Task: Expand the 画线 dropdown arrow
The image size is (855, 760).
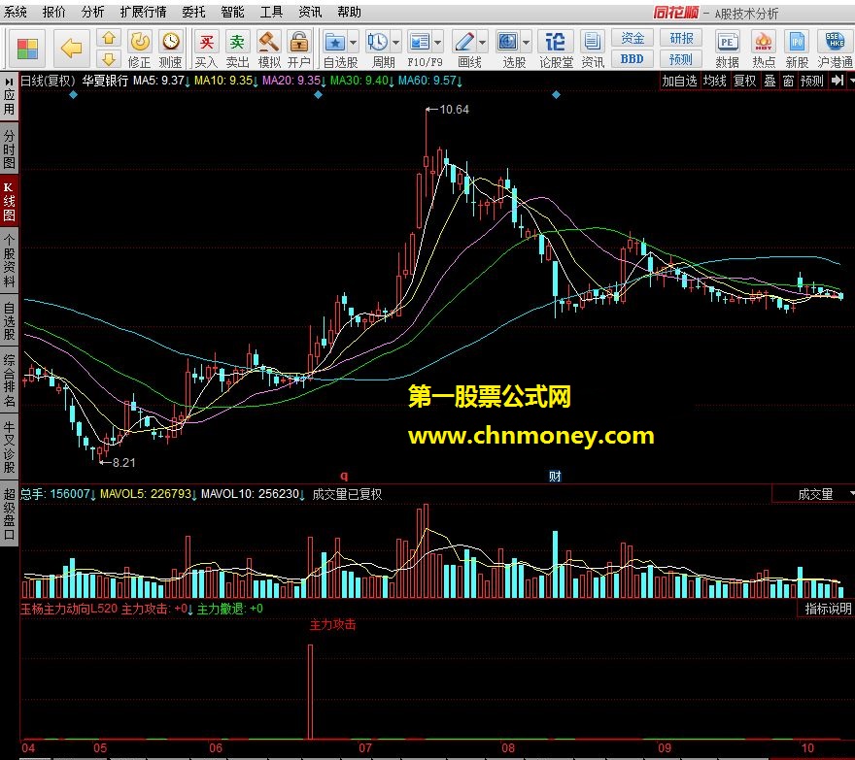Action: pos(483,42)
